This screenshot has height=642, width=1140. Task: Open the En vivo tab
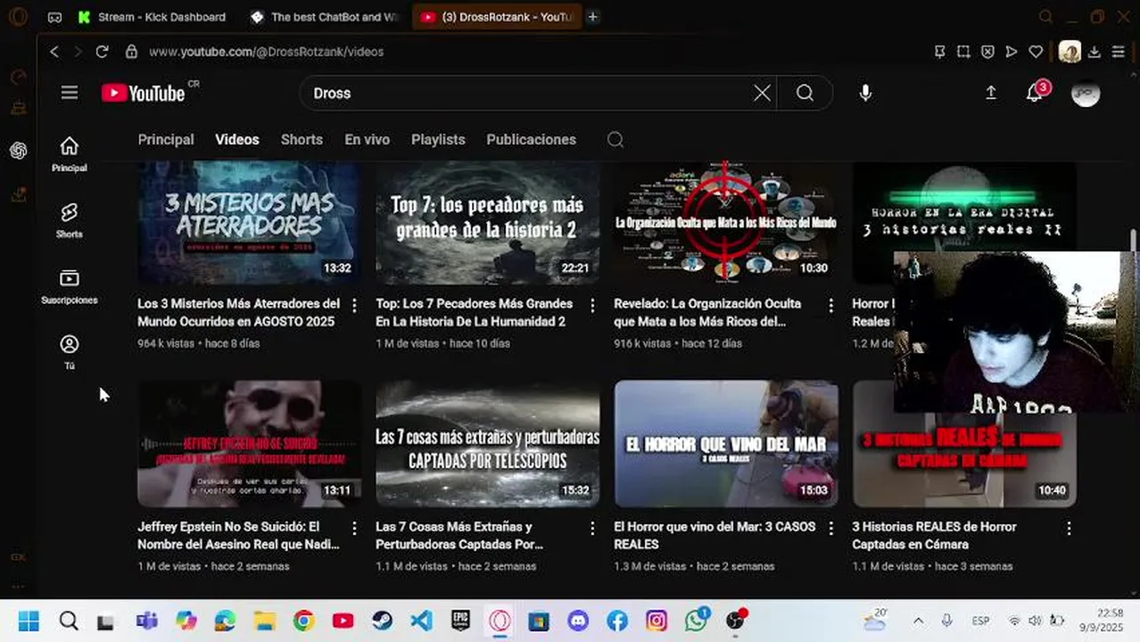tap(367, 139)
